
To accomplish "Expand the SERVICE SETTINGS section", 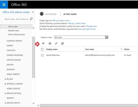I will pyautogui.click(x=5, y=93).
